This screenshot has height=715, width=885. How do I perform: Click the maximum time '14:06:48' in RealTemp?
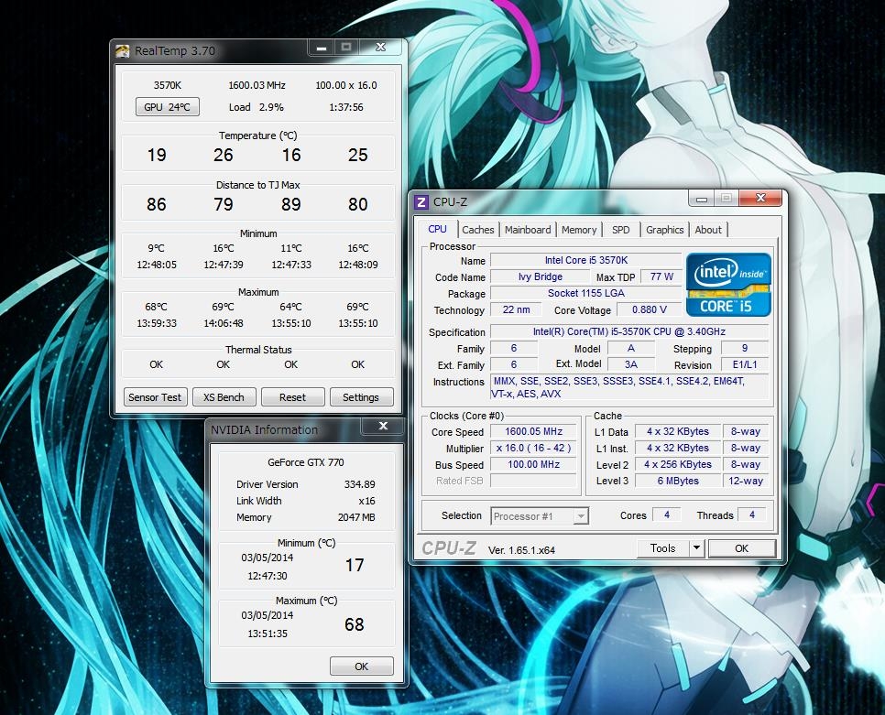coord(224,323)
